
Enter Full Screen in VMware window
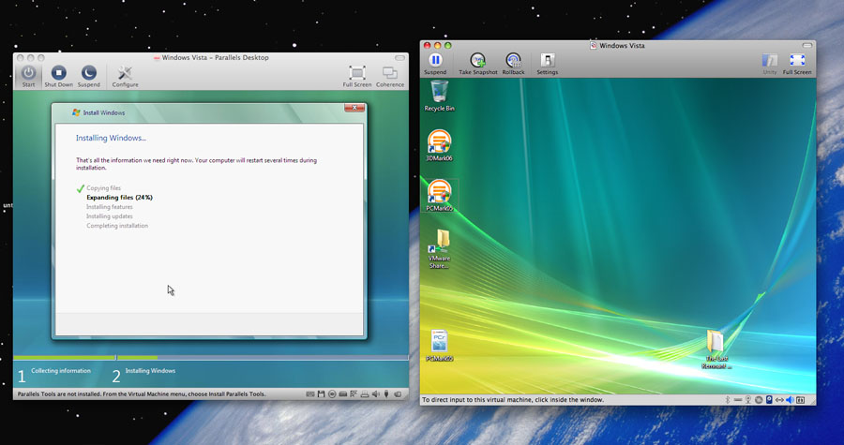tap(797, 61)
